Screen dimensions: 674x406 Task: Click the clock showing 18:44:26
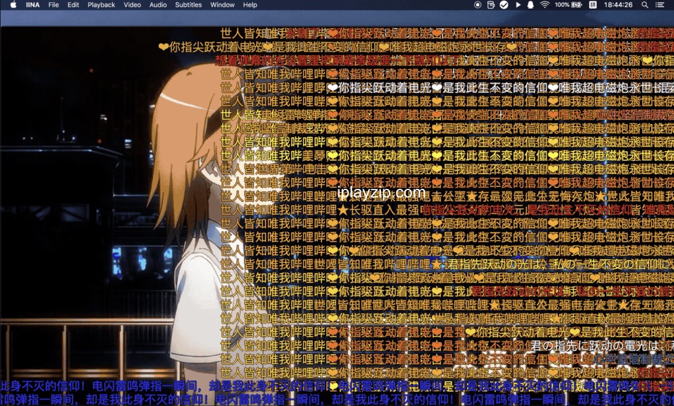(618, 5)
